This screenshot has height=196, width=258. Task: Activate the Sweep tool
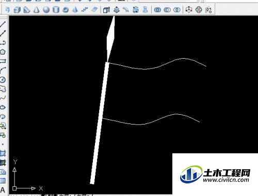click(x=126, y=10)
